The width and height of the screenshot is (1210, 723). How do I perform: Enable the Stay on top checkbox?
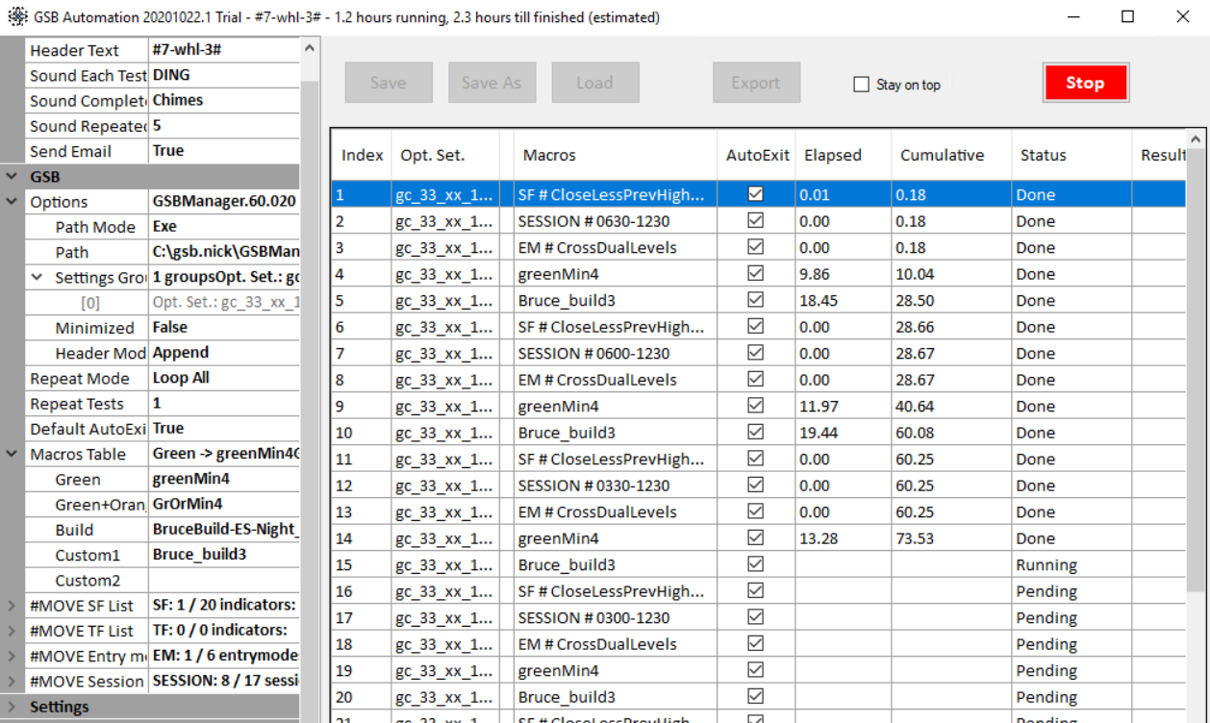[861, 85]
